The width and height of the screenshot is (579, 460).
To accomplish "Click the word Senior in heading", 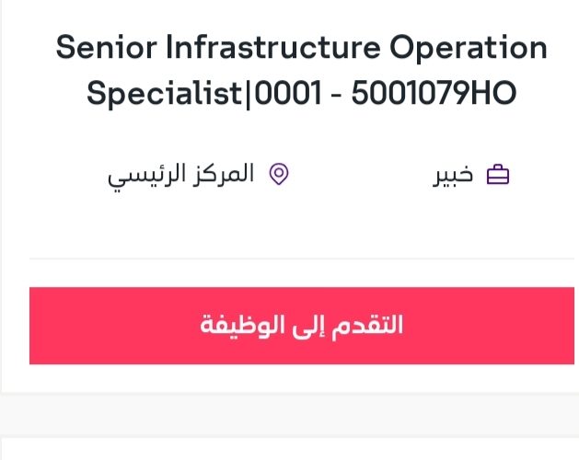I will 107,47.
